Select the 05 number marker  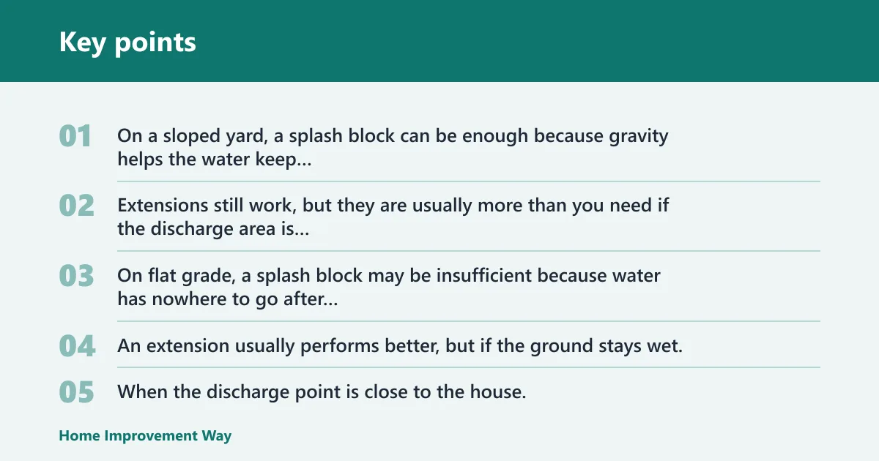(x=77, y=392)
